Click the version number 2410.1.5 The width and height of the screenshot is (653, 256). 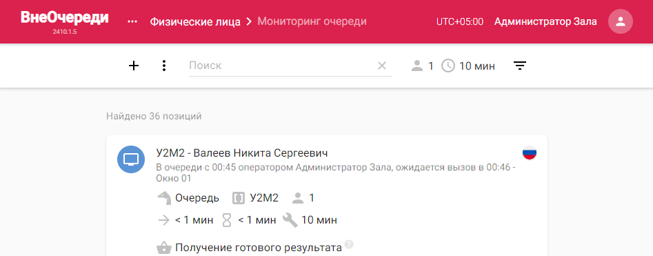pos(65,32)
